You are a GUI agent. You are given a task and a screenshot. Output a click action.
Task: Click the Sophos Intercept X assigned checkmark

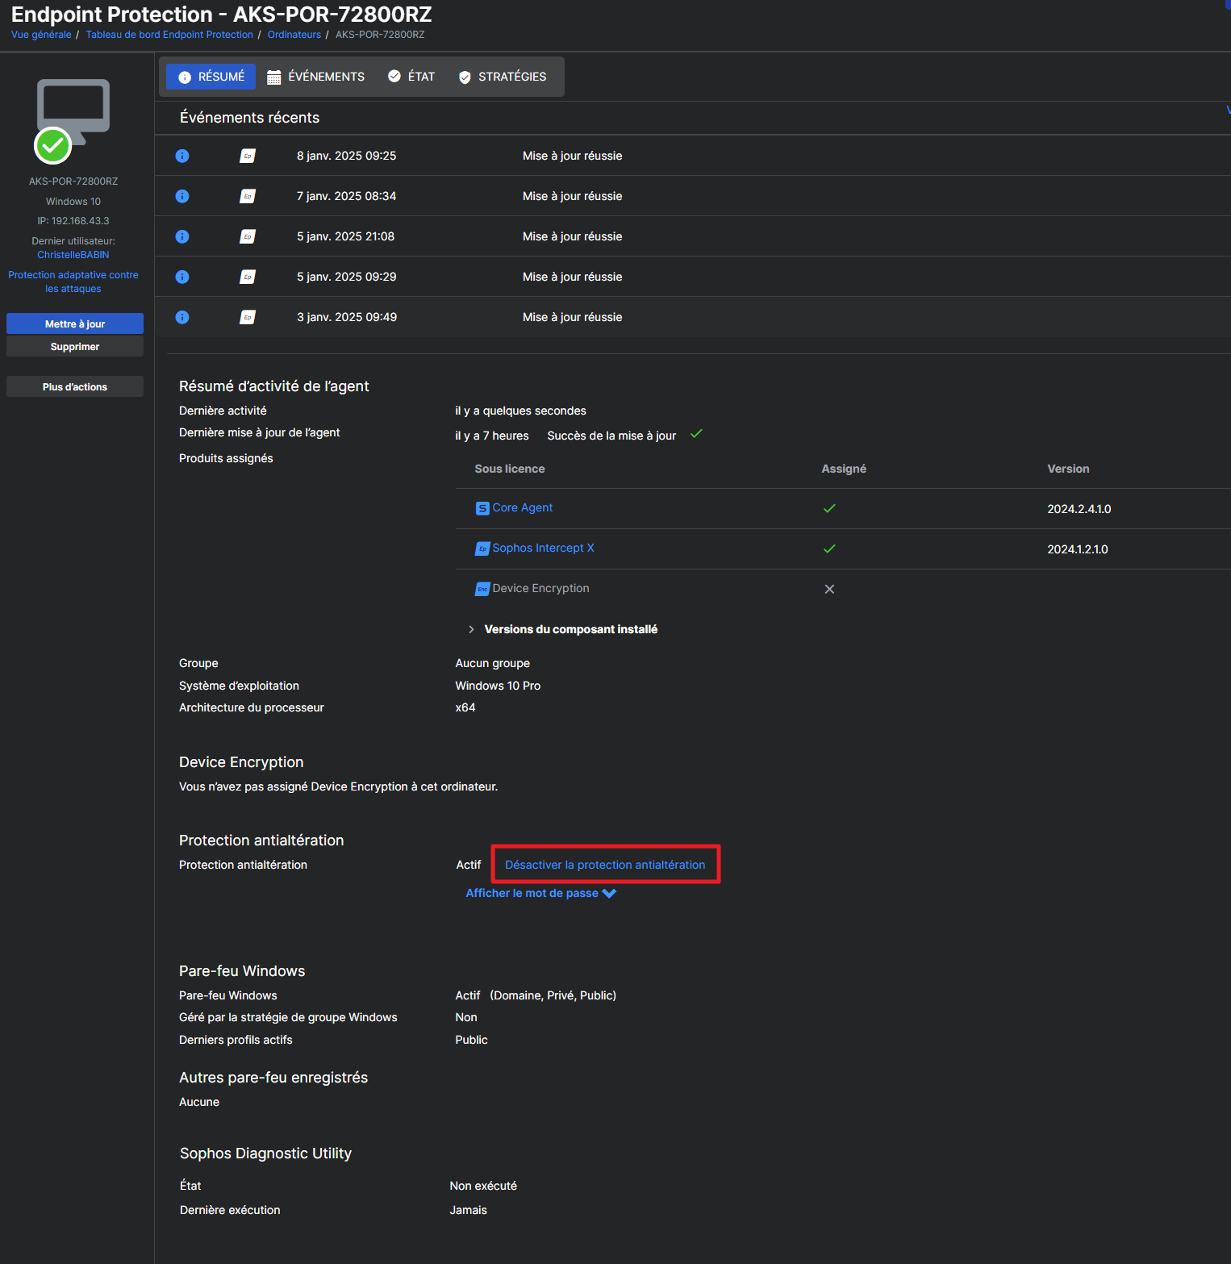[829, 549]
